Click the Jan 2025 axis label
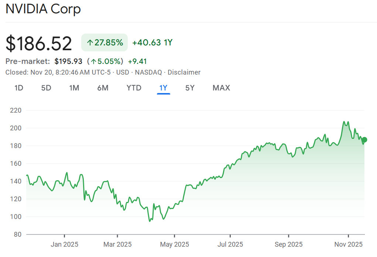This screenshot has height=257, width=377. click(64, 244)
